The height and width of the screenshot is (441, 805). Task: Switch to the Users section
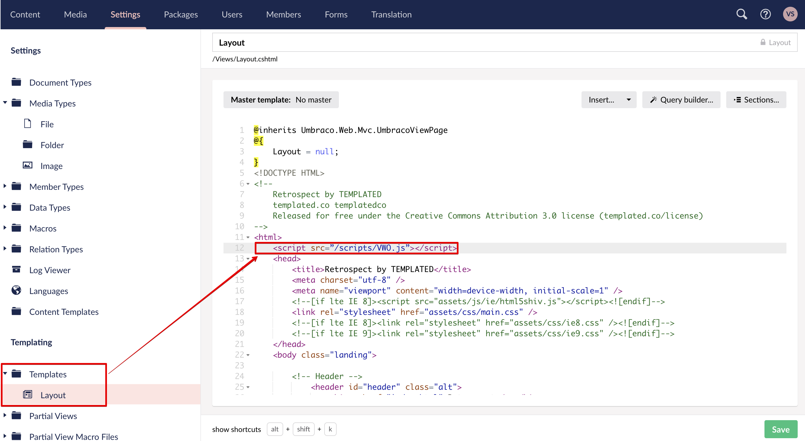[x=232, y=14]
